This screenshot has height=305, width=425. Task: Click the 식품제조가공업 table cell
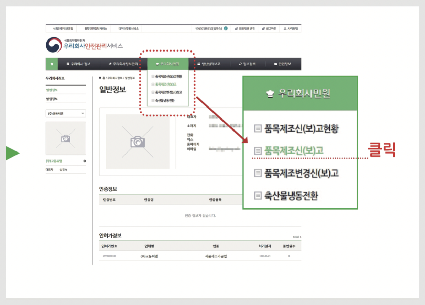tap(216, 256)
